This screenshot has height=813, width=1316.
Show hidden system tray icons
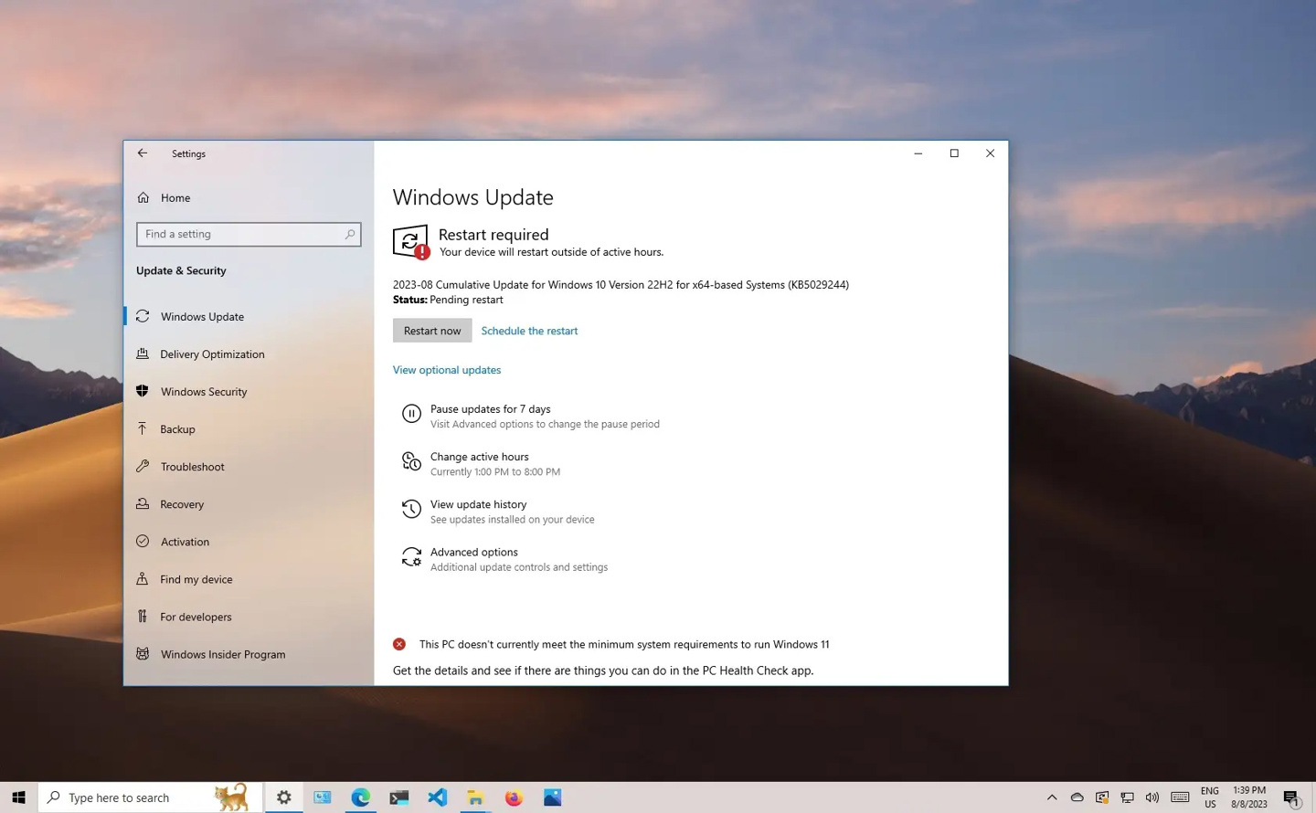1052,797
